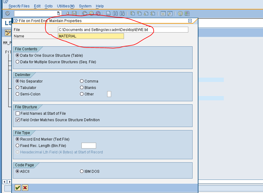The height and width of the screenshot is (193, 263).
Task: Enable the Comma delimiter option
Action: pyautogui.click(x=81, y=81)
